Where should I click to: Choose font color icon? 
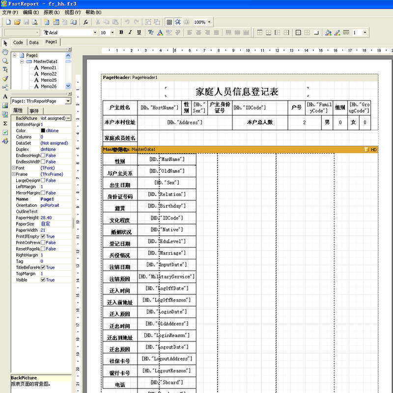click(x=160, y=32)
